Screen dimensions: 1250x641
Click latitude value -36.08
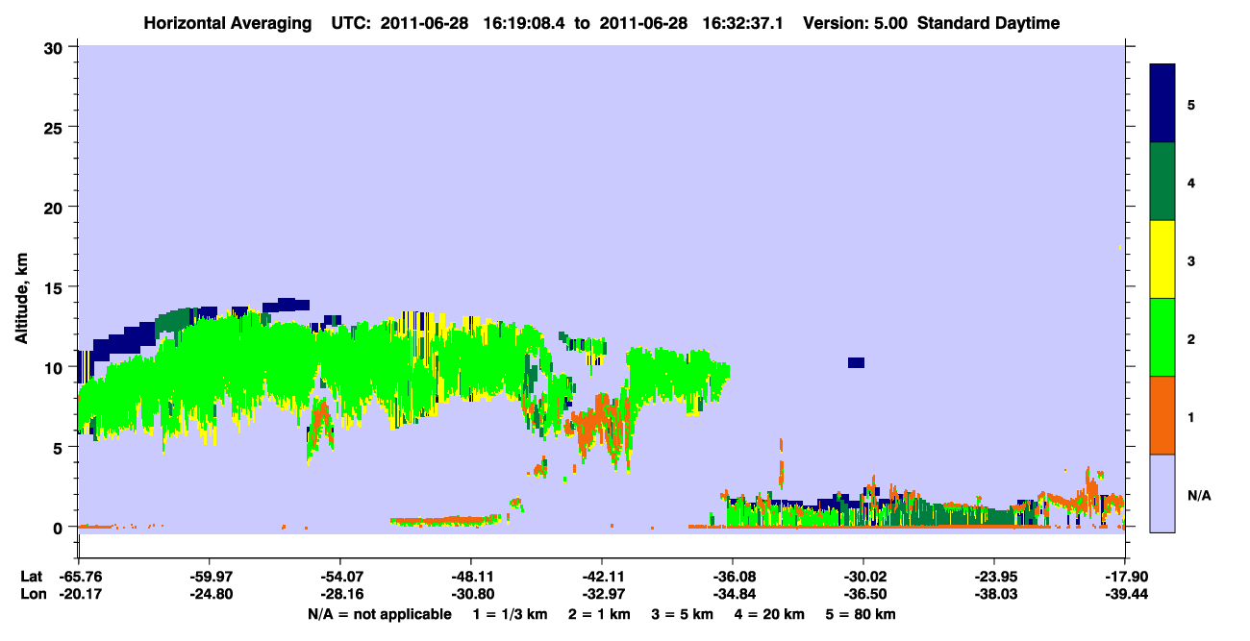tap(733, 577)
